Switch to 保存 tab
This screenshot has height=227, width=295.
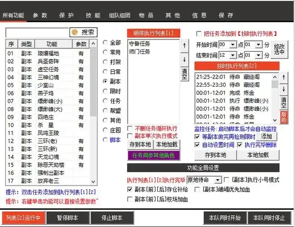226,15
